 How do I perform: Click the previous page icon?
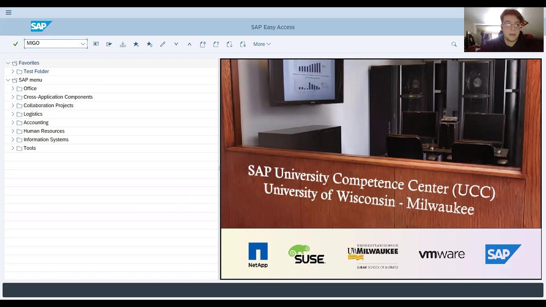(x=216, y=44)
